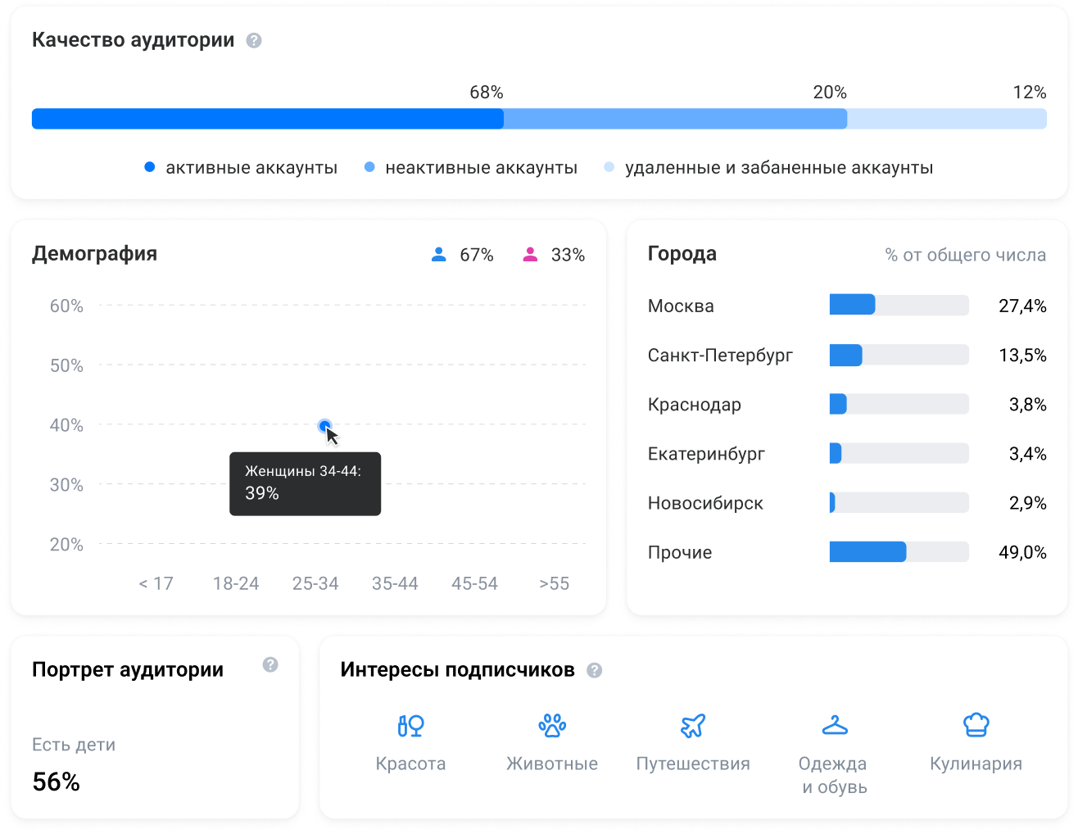This screenshot has height=834, width=1078.
Task: Select the Животные paw icon
Action: [552, 726]
